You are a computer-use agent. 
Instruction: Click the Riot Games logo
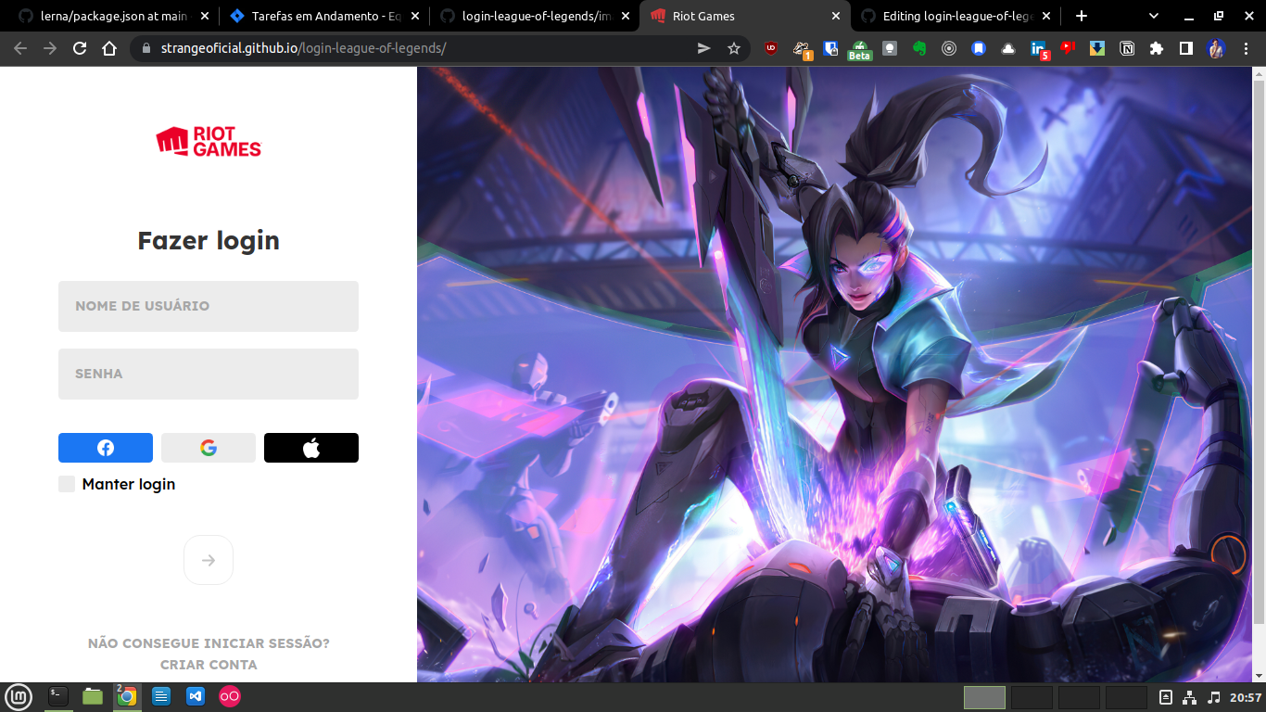209,141
